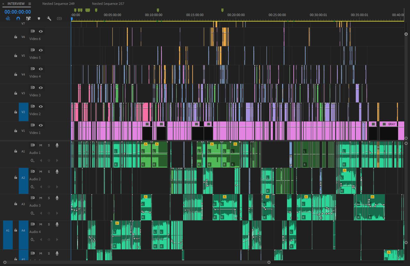Viewport: 410px width, 266px height.
Task: Toggle insert sequences as nests icon
Action: pos(8,19)
